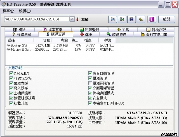Open the 說明(H) menu
The height and width of the screenshot is (137, 179).
click(25, 11)
